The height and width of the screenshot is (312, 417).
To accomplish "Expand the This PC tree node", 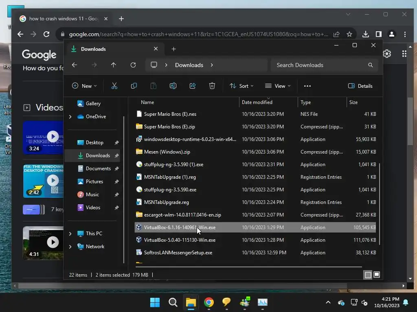I will tap(70, 234).
